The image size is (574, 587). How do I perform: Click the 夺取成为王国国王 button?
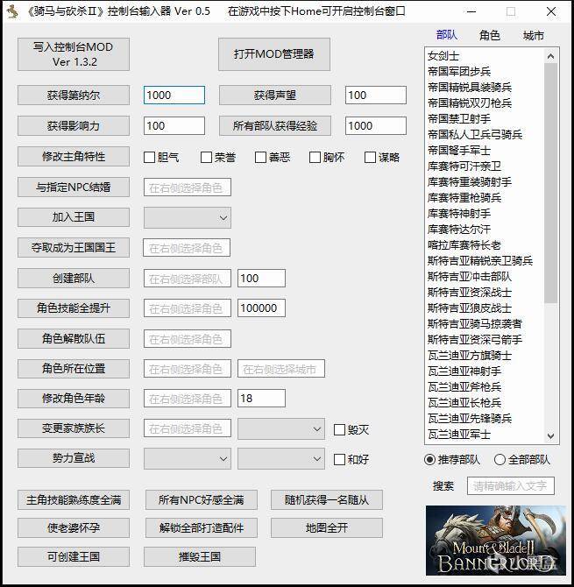(x=74, y=247)
